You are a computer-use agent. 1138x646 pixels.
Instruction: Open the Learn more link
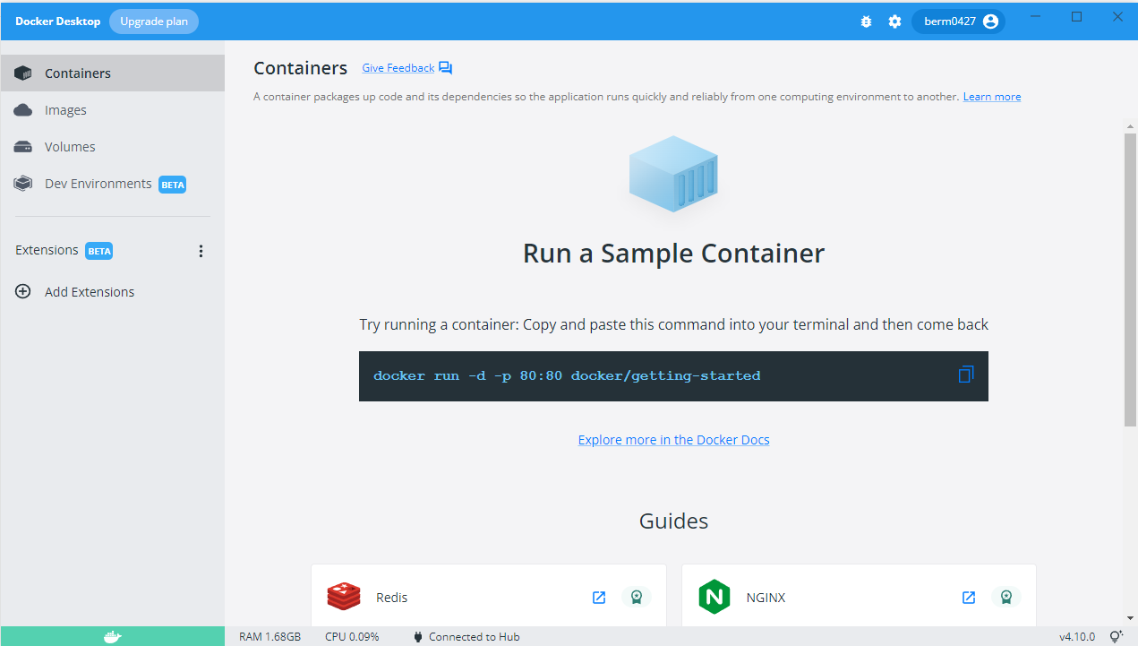991,97
